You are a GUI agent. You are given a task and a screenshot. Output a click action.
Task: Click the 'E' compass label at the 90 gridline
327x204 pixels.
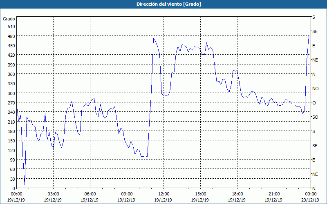(x=314, y=160)
